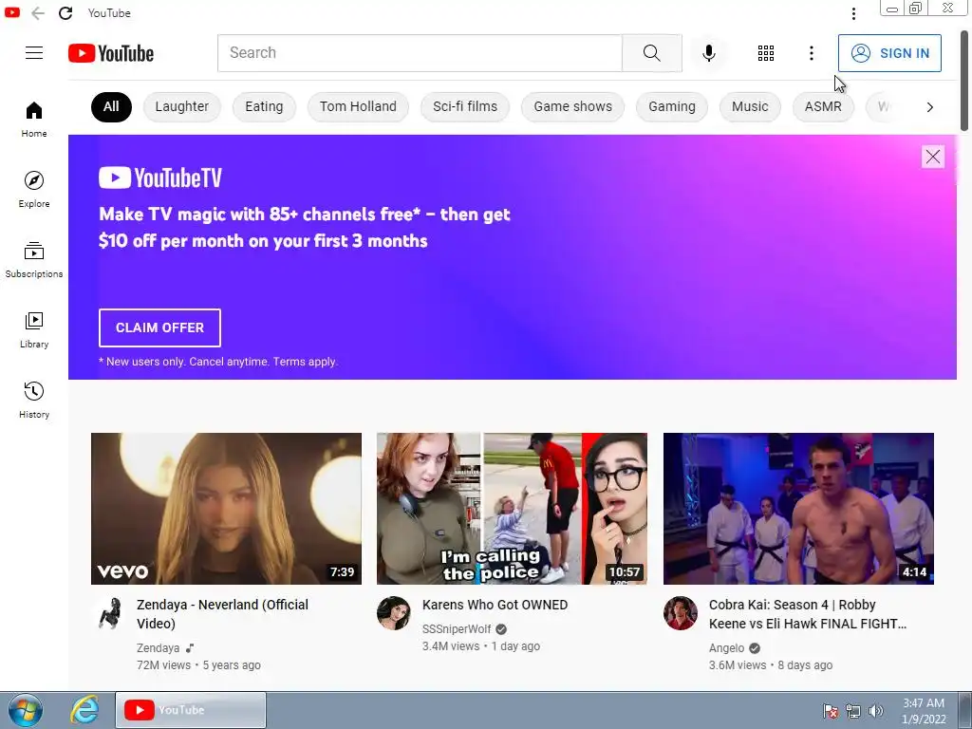
Task: Select the ASMR filter chip
Action: (823, 106)
